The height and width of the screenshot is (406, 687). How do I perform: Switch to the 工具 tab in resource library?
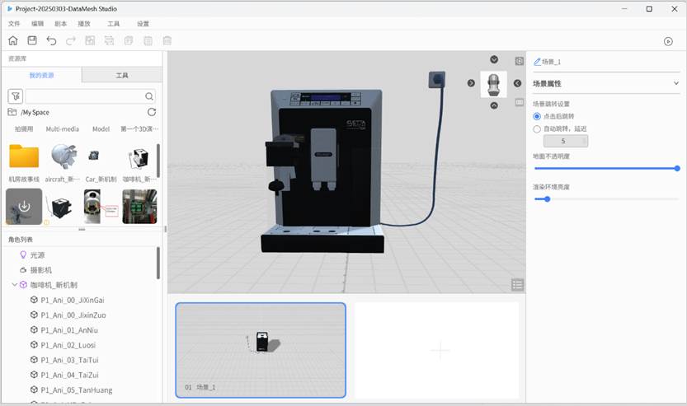click(x=122, y=76)
